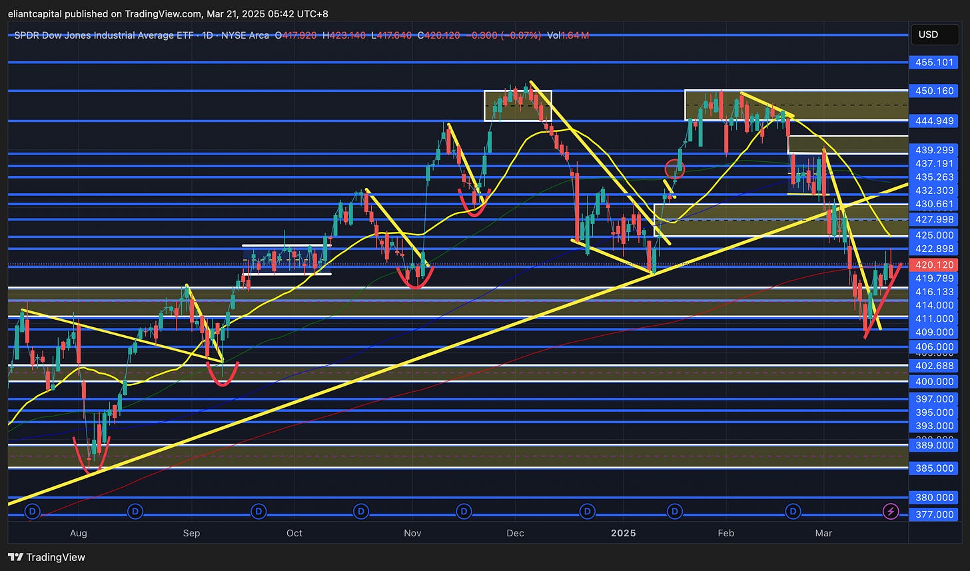Select the 389.000 price level label
This screenshot has width=970, height=571.
coord(935,445)
